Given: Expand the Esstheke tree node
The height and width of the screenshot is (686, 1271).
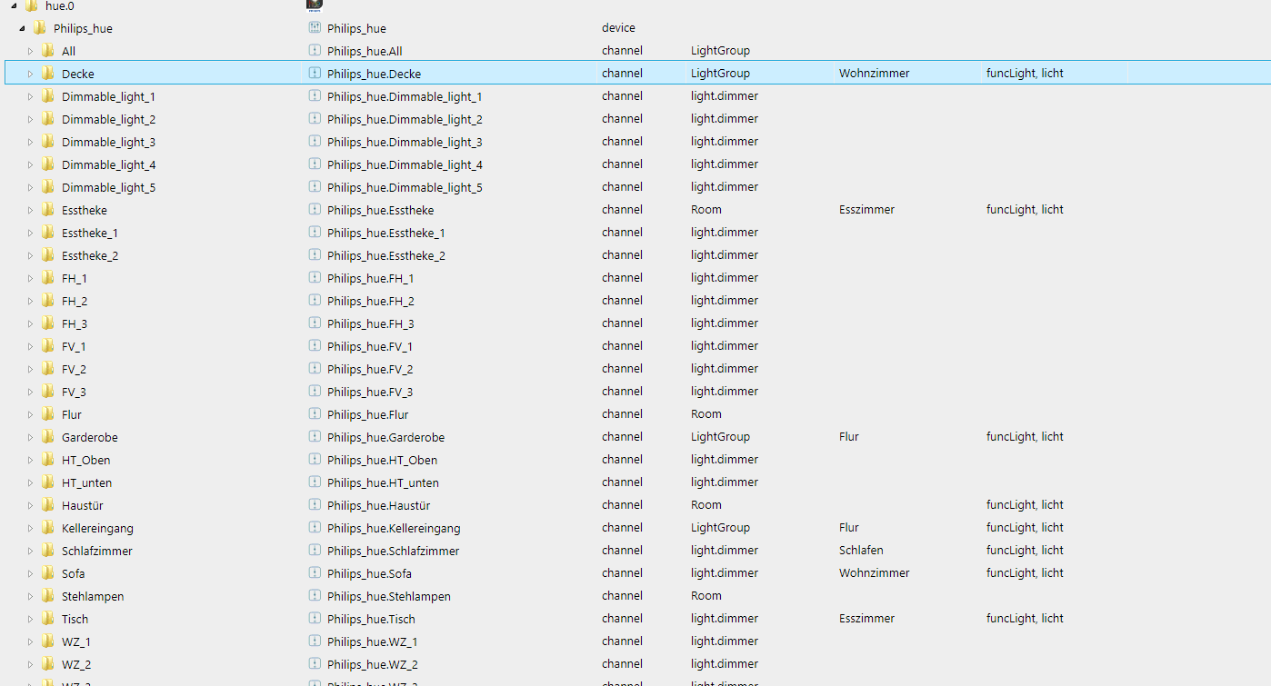Looking at the screenshot, I should (x=30, y=210).
